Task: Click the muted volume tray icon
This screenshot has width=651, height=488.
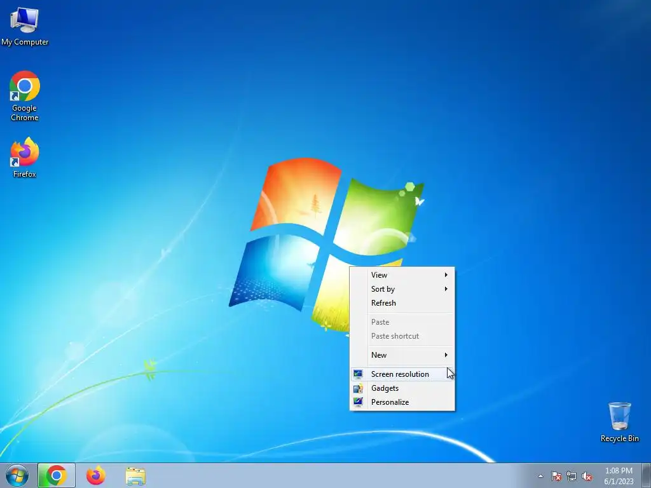Action: coord(587,476)
